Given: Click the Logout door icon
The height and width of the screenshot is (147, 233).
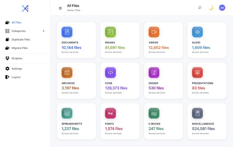Looking at the screenshot, I should pyautogui.click(x=7, y=77).
